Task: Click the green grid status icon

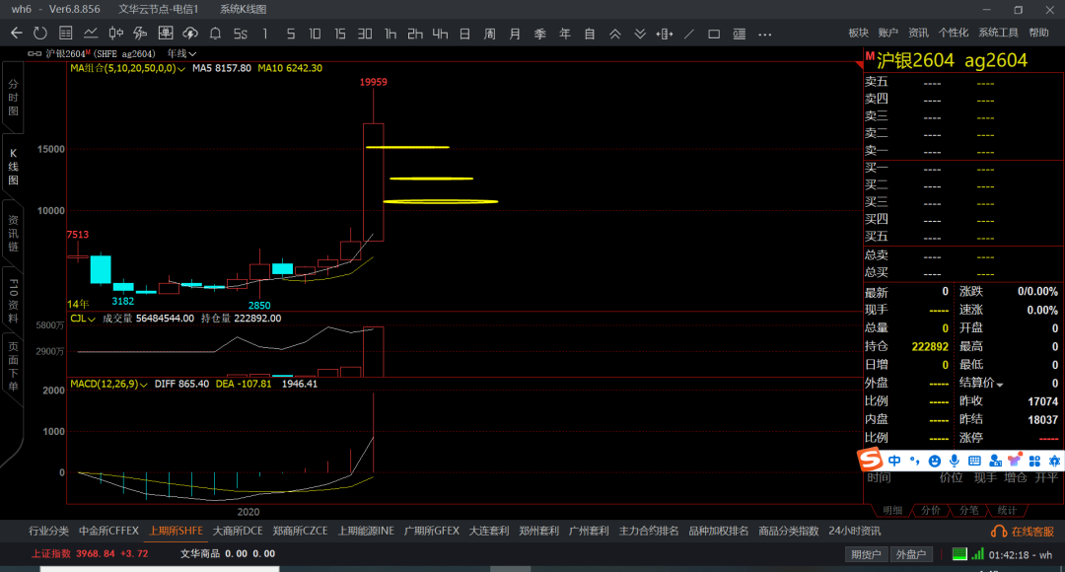Action: click(959, 554)
